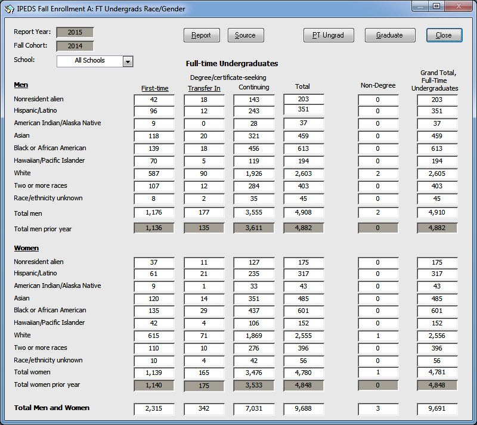Screen dimensions: 477x425
Task: Click Men White Continuing field
Action: click(x=254, y=173)
